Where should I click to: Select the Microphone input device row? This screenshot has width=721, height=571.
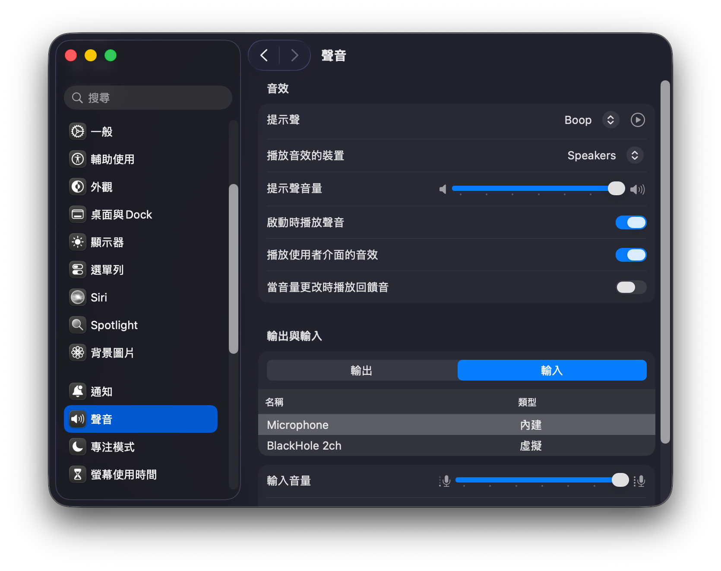pyautogui.click(x=457, y=425)
